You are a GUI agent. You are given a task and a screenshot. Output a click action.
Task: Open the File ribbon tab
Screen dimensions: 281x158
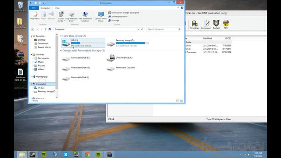click(34, 8)
